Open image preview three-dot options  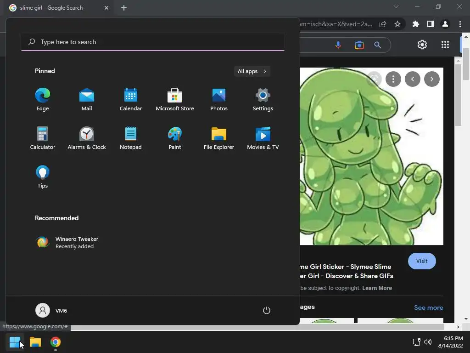(x=393, y=79)
